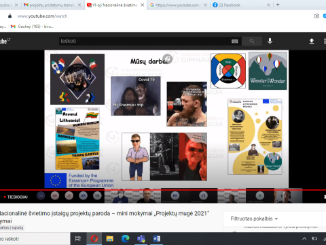The height and width of the screenshot is (245, 326).
Task: Open the on-screen keyboard icon in search box
Action: point(235,41)
